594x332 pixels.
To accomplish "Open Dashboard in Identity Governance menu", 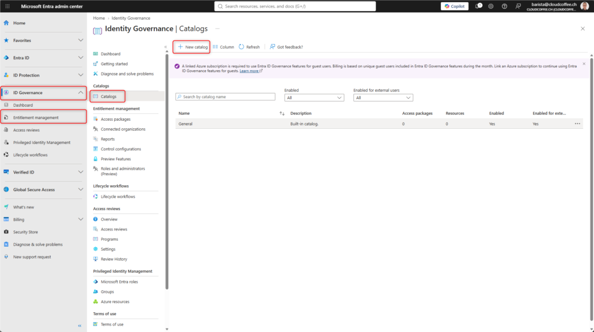I will coord(110,54).
